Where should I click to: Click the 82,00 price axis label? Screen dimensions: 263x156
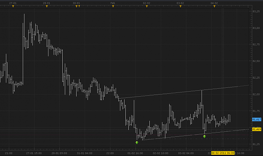tap(256, 95)
